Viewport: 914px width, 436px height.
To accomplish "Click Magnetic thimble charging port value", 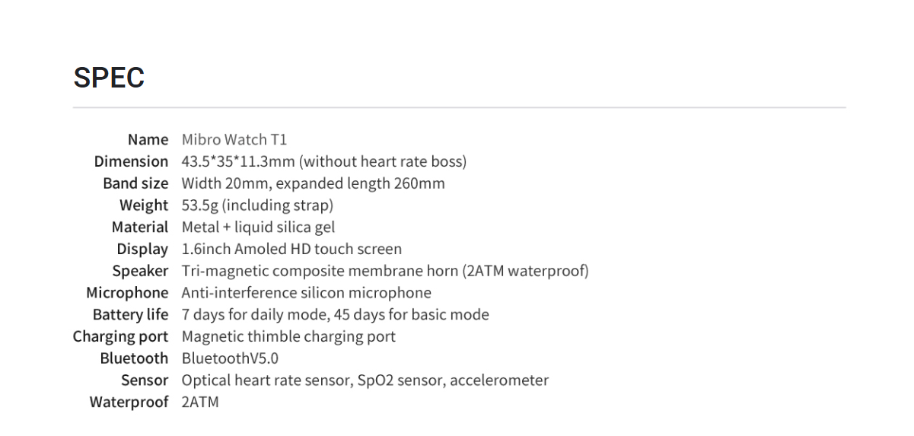I will (x=288, y=336).
